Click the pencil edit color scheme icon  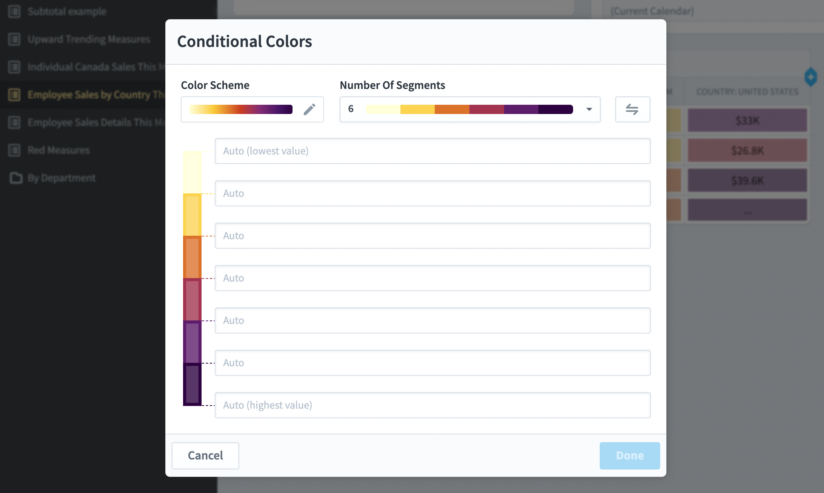click(309, 109)
